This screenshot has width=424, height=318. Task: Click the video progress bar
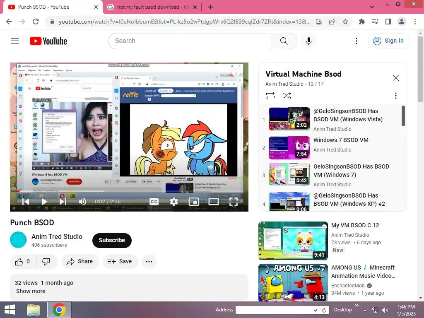[x=129, y=191]
